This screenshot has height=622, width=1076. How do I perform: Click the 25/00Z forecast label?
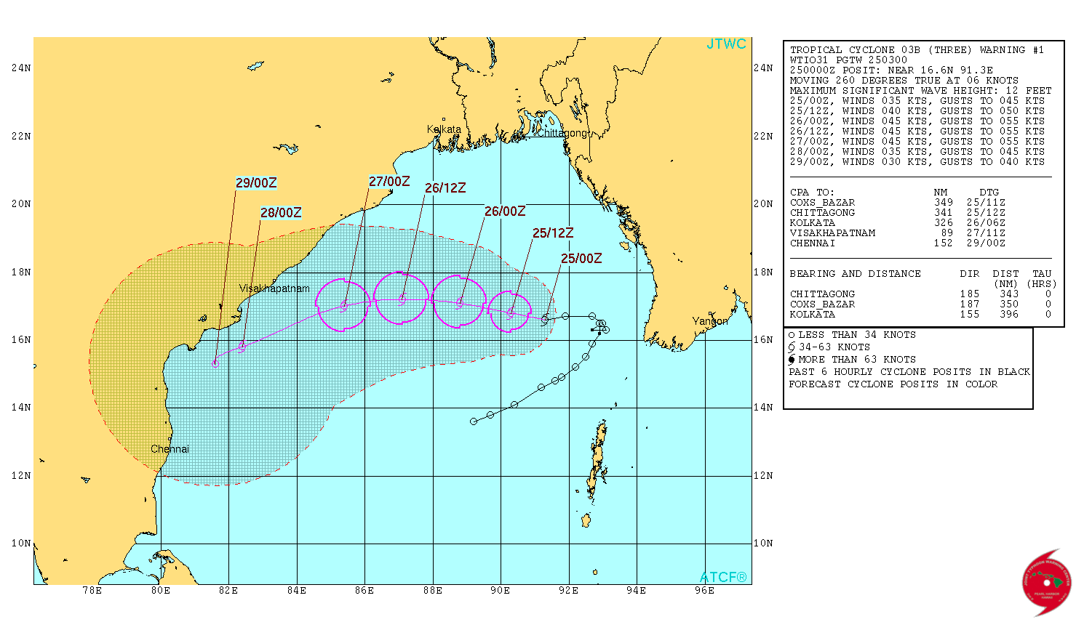pyautogui.click(x=581, y=259)
